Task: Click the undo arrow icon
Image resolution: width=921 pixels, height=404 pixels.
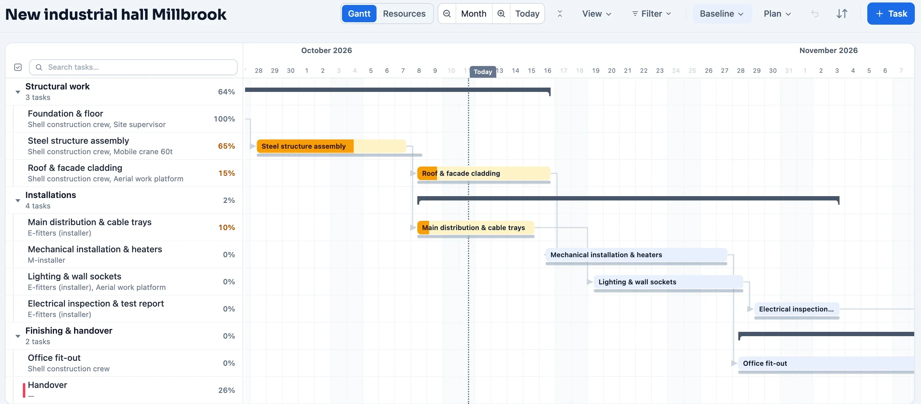Action: click(x=815, y=14)
